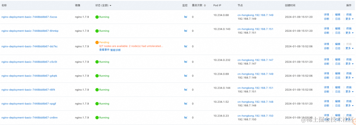Expand 更多 menu for pod 5xcss
The width and height of the screenshot is (356, 125).
pos(349,19)
